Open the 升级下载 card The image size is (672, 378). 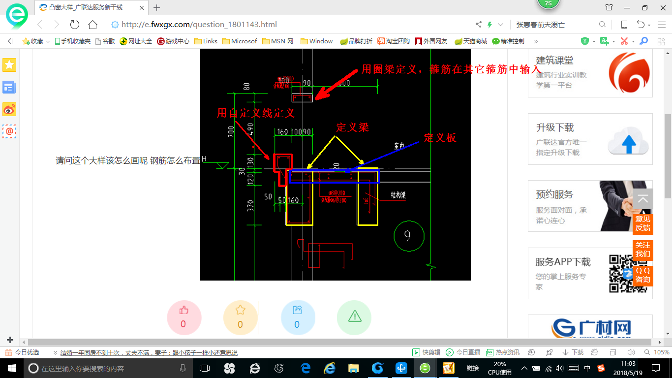point(590,139)
